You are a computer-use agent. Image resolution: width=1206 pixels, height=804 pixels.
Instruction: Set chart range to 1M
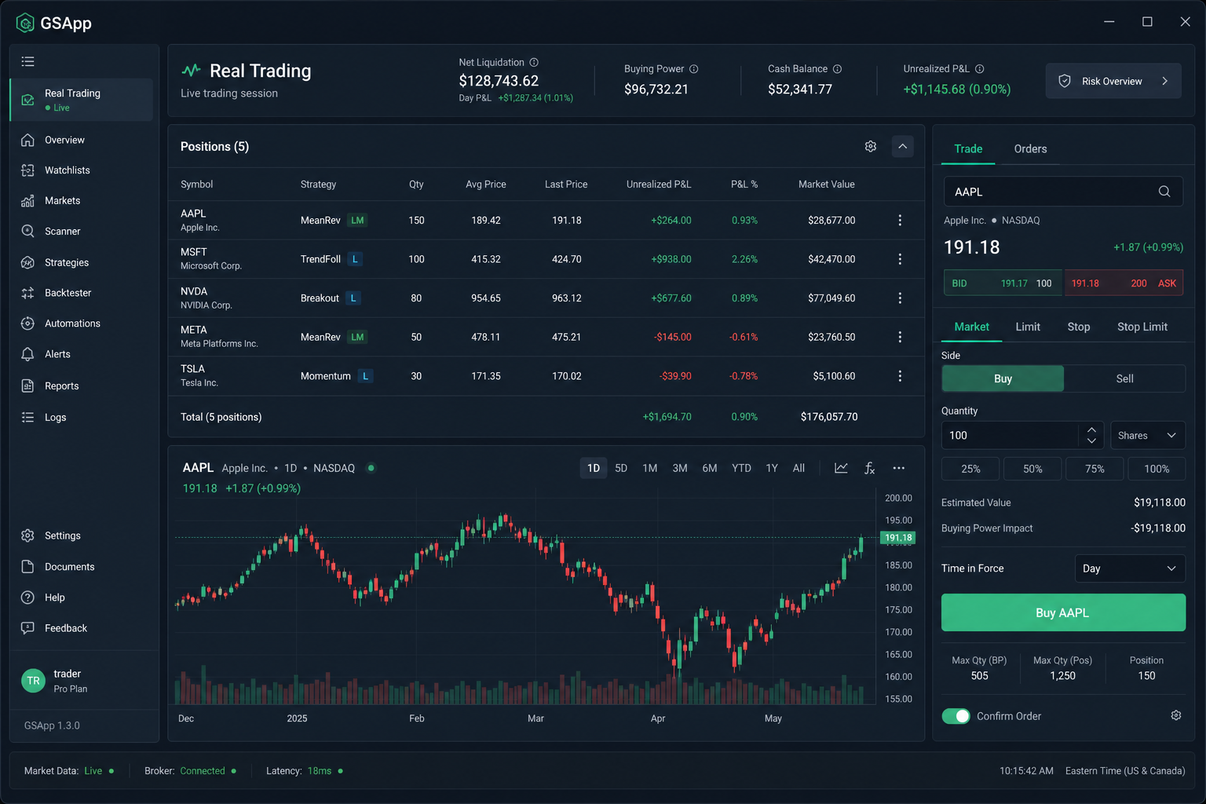(x=650, y=468)
